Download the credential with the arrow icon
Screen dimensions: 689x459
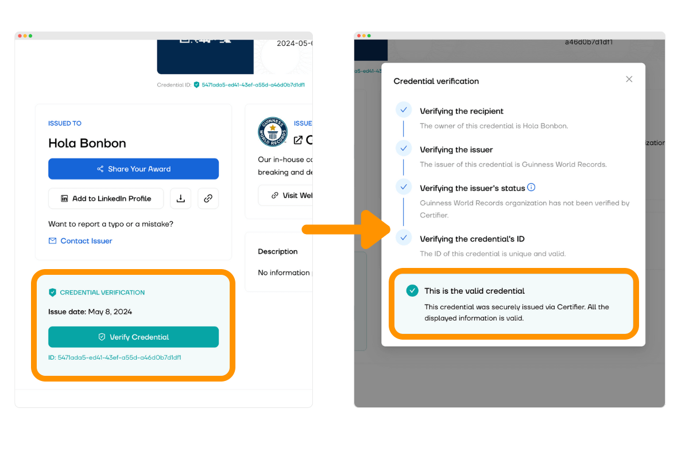coord(180,199)
